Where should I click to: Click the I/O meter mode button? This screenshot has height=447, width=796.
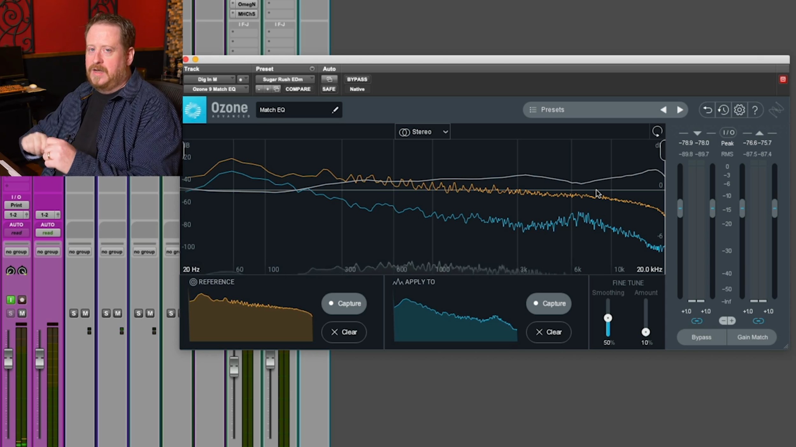728,132
